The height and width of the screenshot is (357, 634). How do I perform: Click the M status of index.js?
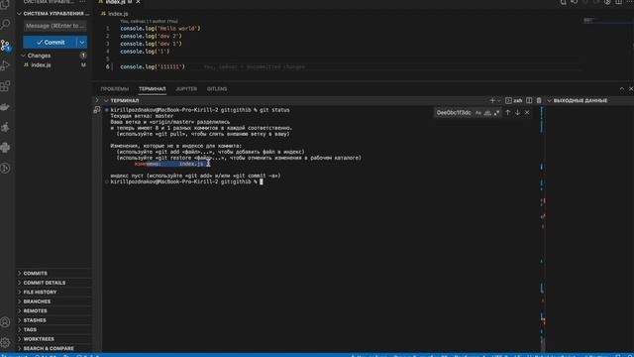83,64
